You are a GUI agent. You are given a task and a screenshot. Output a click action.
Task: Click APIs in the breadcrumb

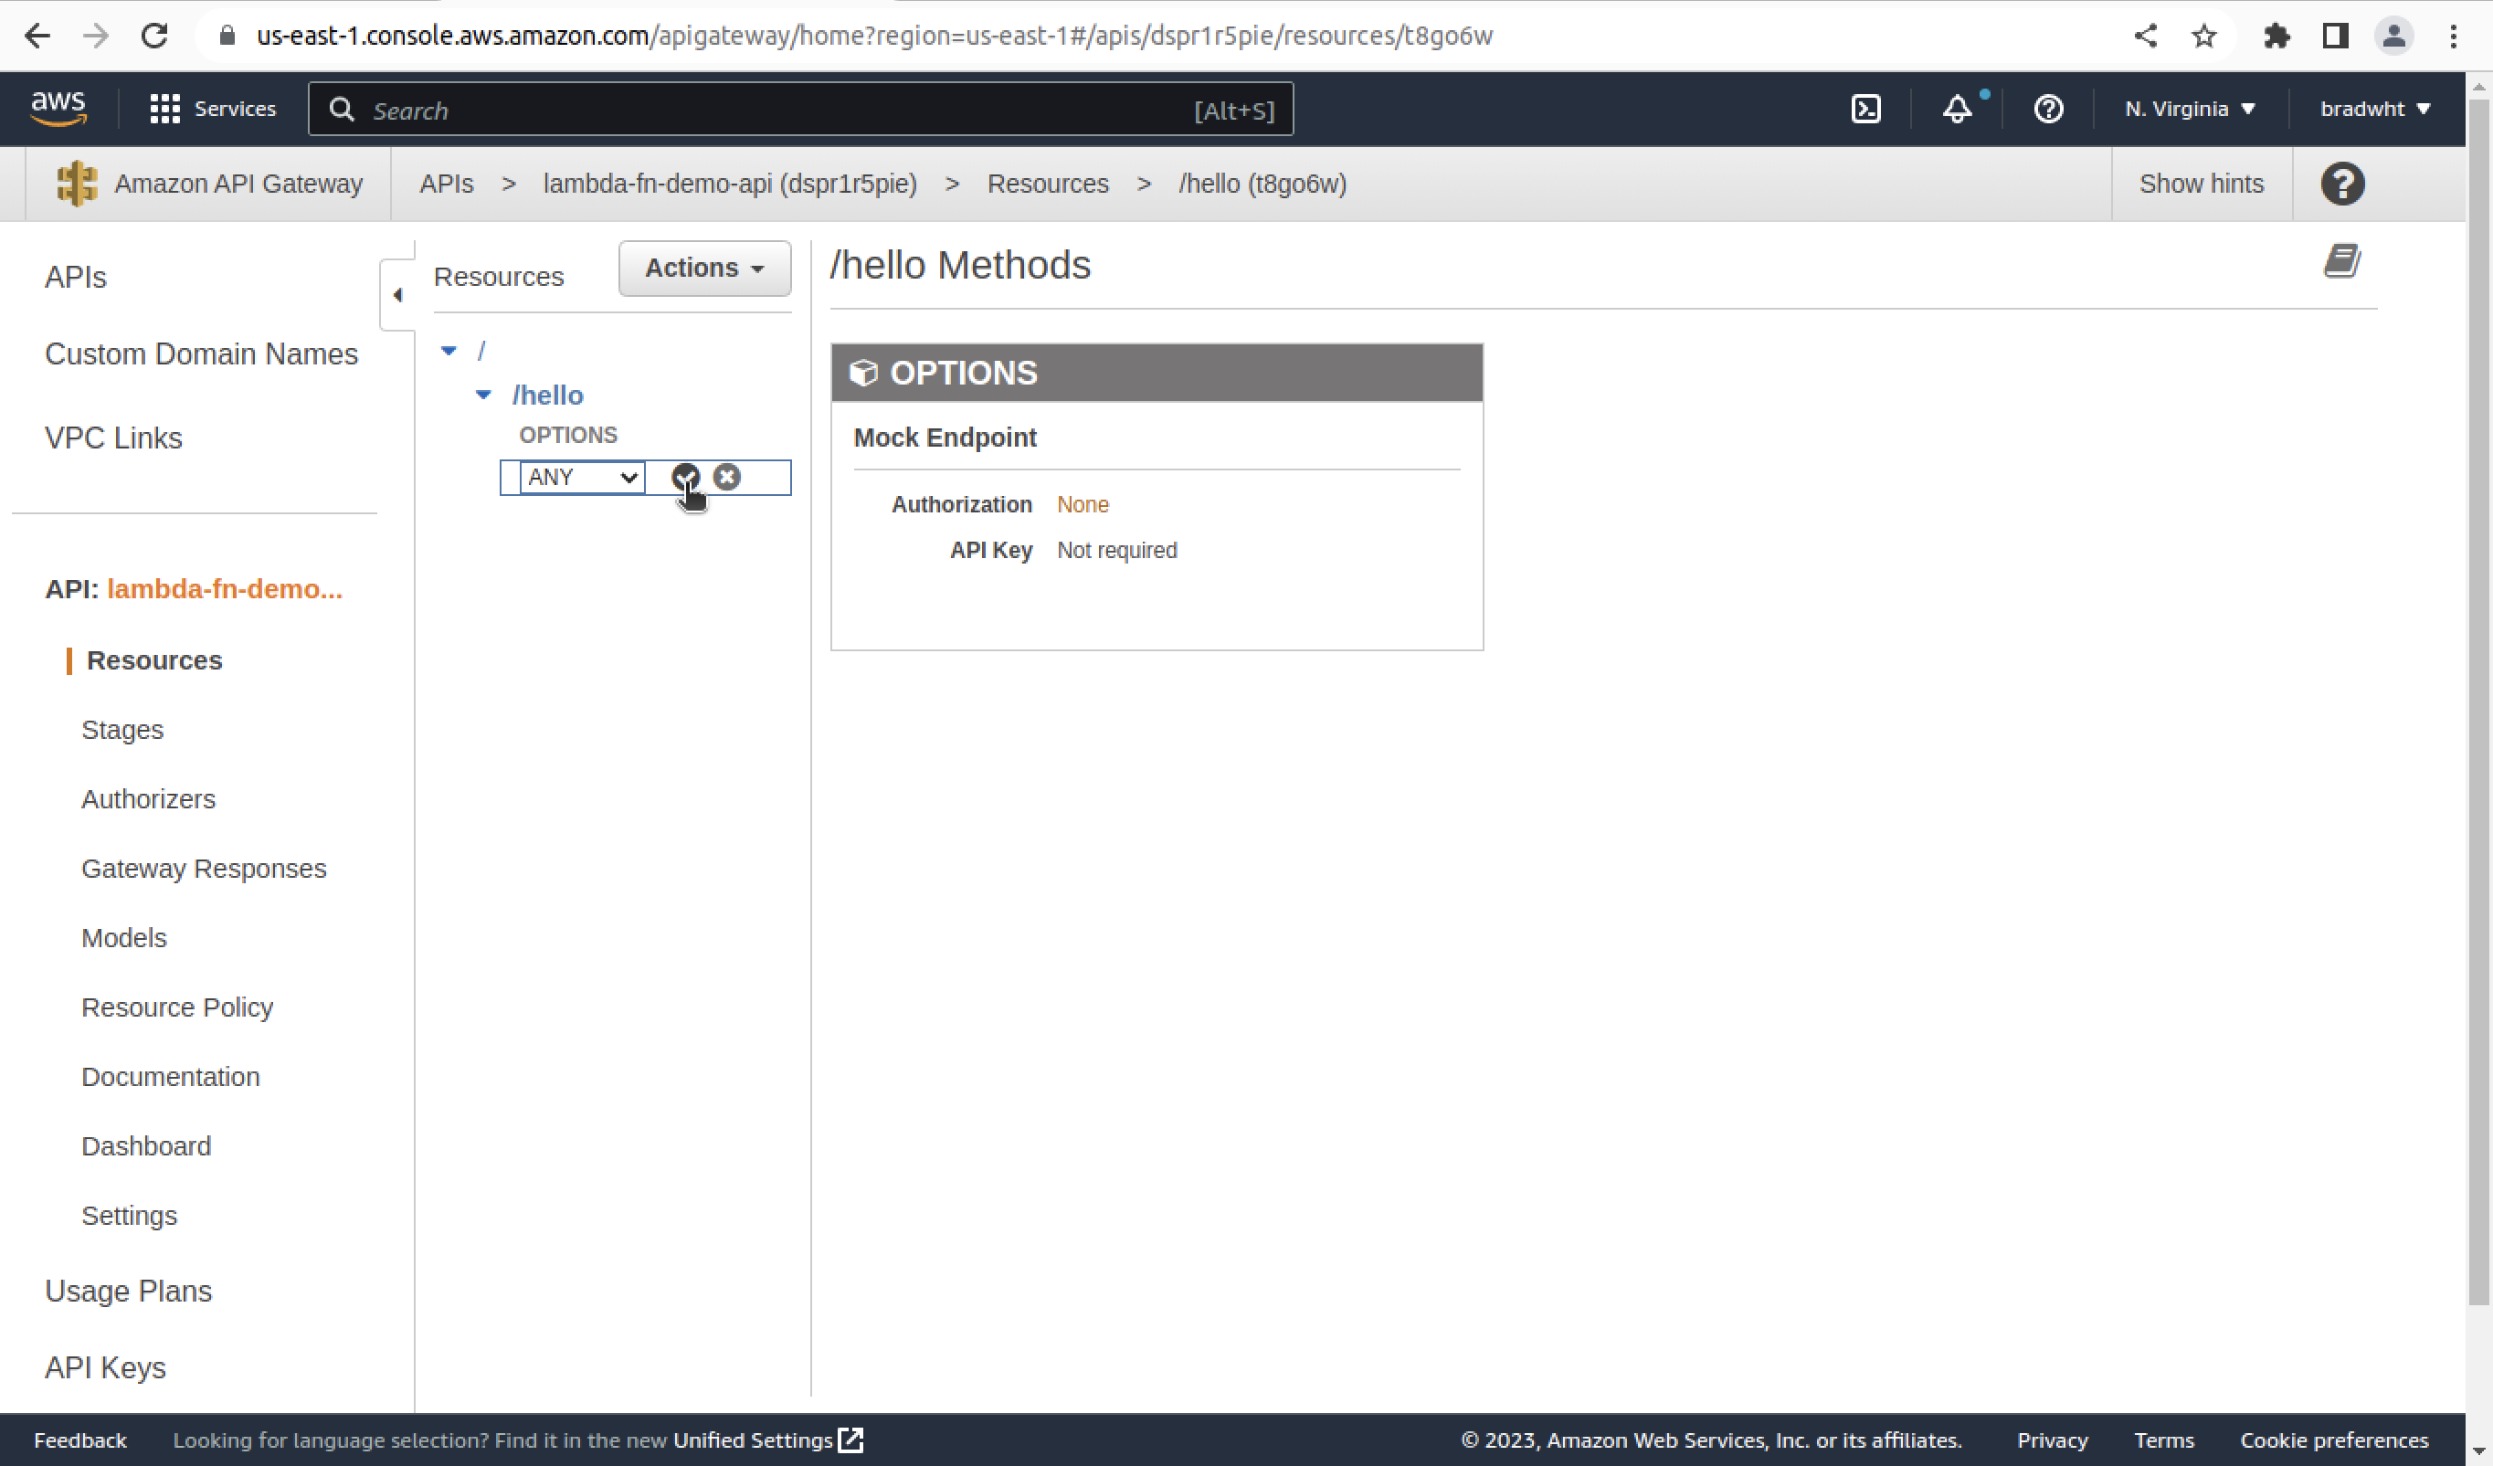click(x=446, y=184)
